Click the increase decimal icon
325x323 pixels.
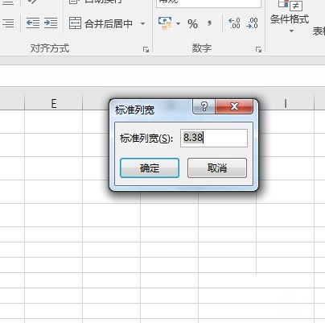point(234,23)
